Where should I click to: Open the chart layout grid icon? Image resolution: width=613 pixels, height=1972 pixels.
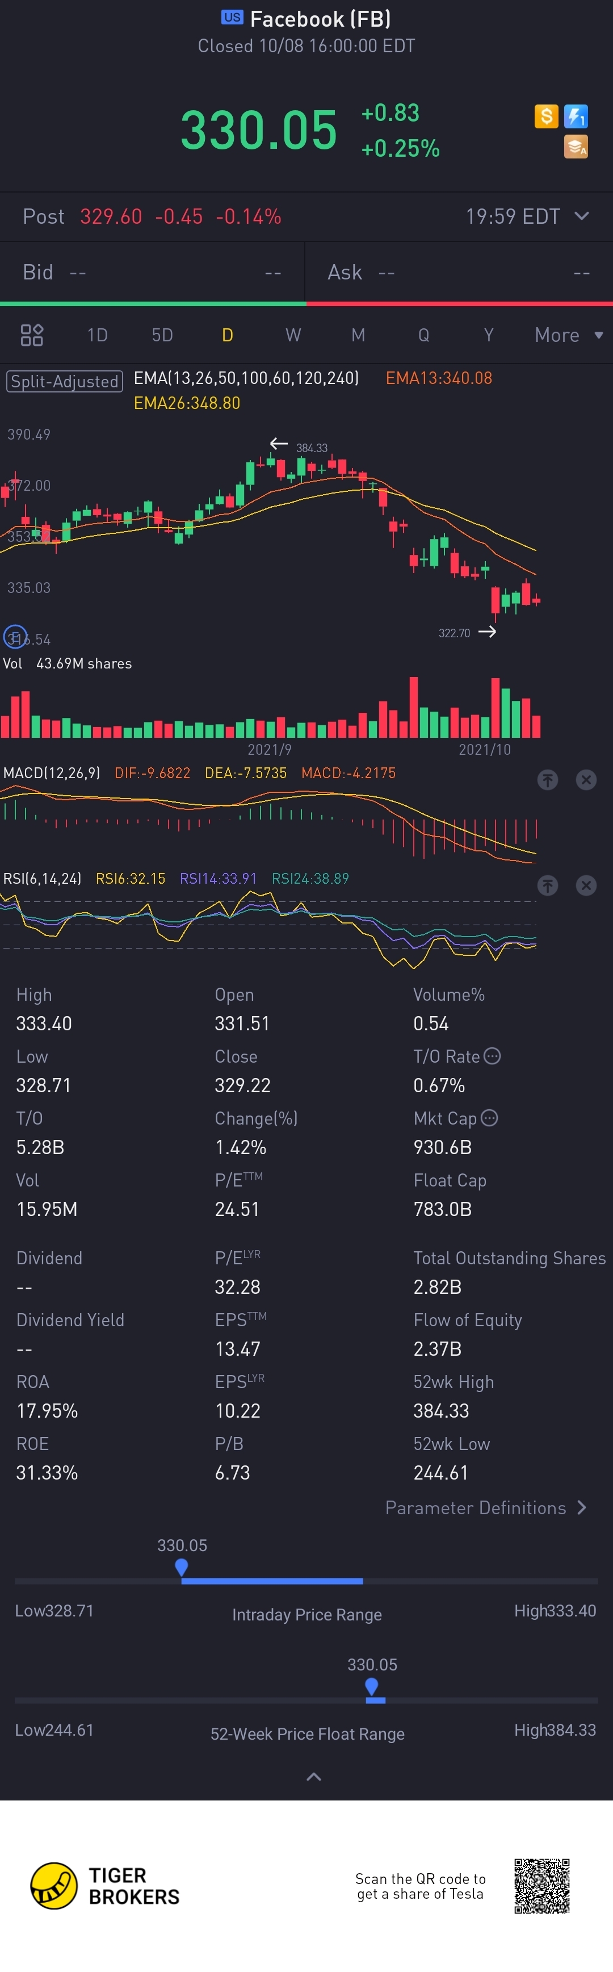click(31, 335)
